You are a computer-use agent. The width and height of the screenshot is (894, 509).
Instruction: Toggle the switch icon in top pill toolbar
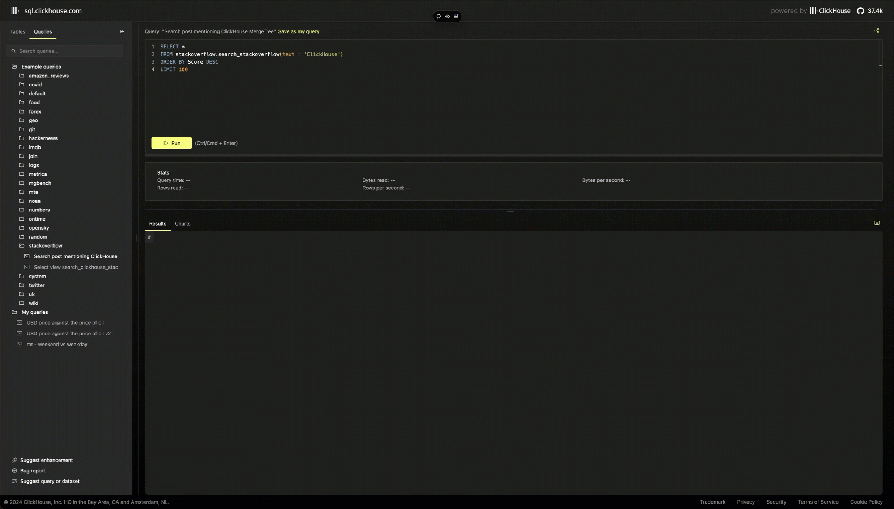coord(447,16)
